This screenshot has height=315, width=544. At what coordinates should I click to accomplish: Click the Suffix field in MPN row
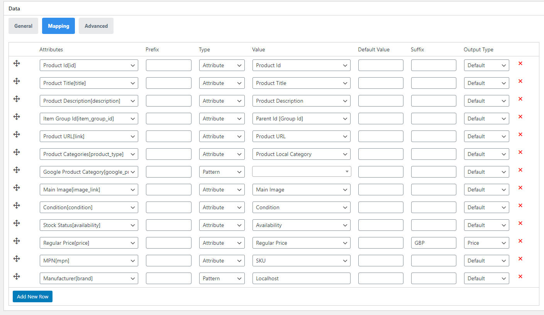coord(434,261)
